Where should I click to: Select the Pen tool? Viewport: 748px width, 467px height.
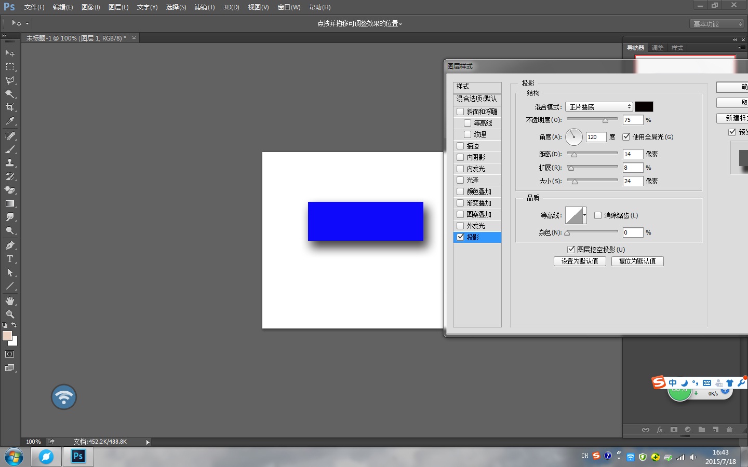point(10,245)
